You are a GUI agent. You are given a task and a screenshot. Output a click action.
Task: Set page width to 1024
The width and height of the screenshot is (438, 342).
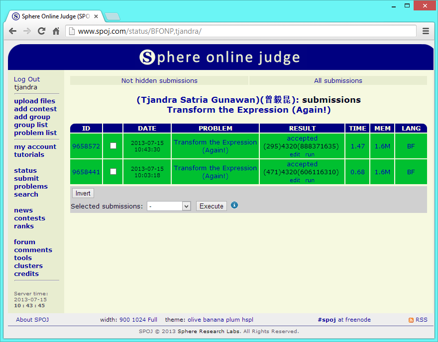click(x=138, y=320)
